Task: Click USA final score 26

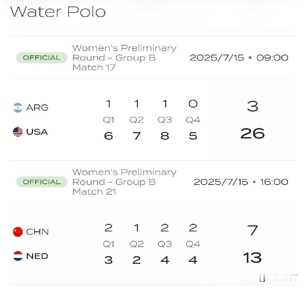Action: click(252, 134)
